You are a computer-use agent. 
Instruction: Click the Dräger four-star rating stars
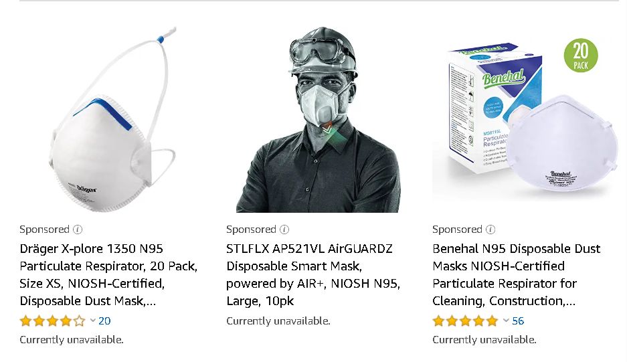pyautogui.click(x=53, y=321)
